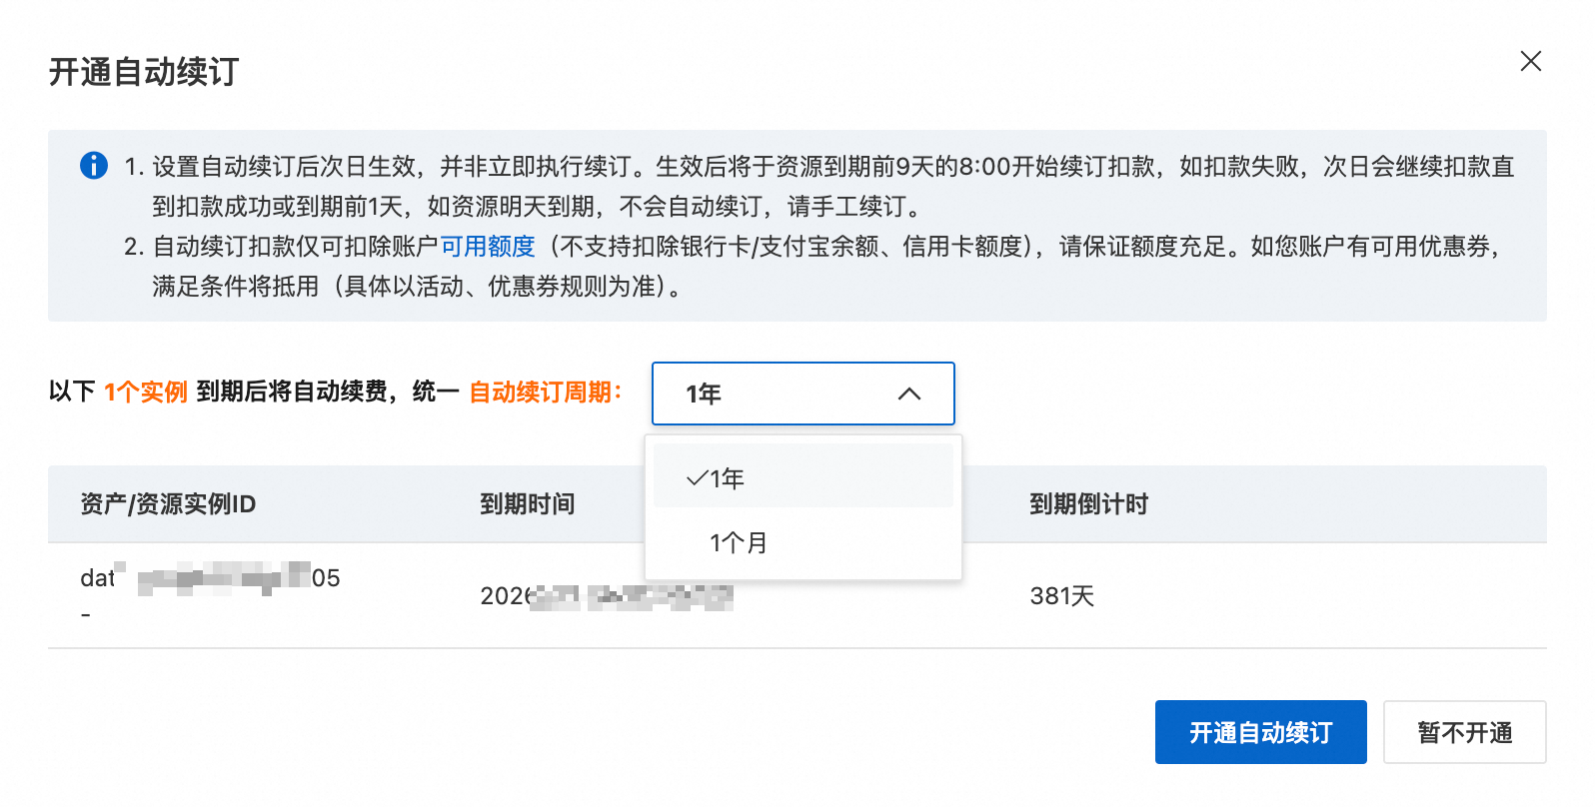Click the 暂不开通 button
Viewport: 1595px width, 807px height.
[1465, 732]
